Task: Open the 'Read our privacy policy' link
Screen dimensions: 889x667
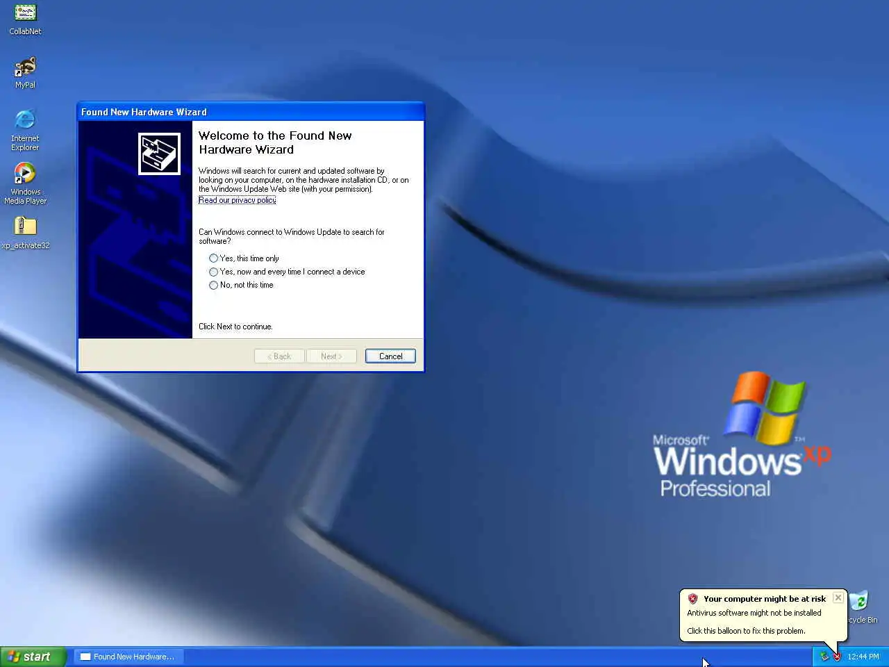Action: pyautogui.click(x=237, y=200)
